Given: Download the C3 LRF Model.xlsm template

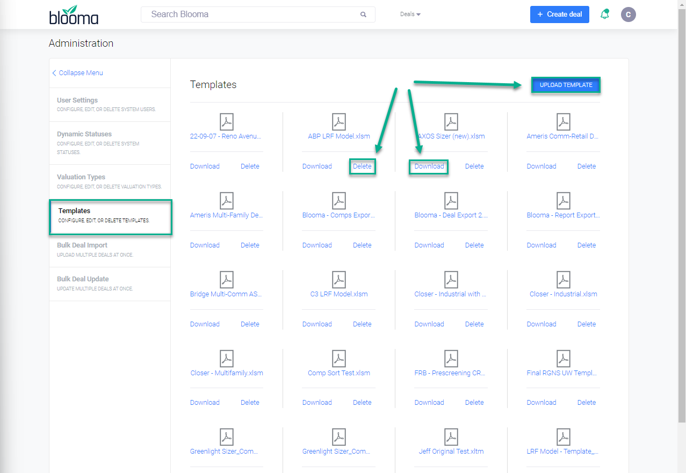Looking at the screenshot, I should [317, 324].
